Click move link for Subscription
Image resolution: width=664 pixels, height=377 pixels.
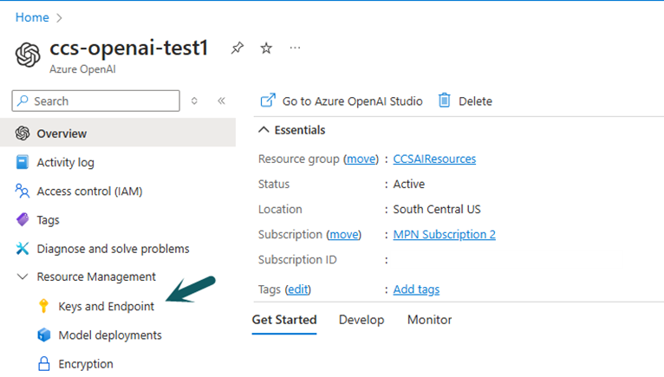point(344,234)
